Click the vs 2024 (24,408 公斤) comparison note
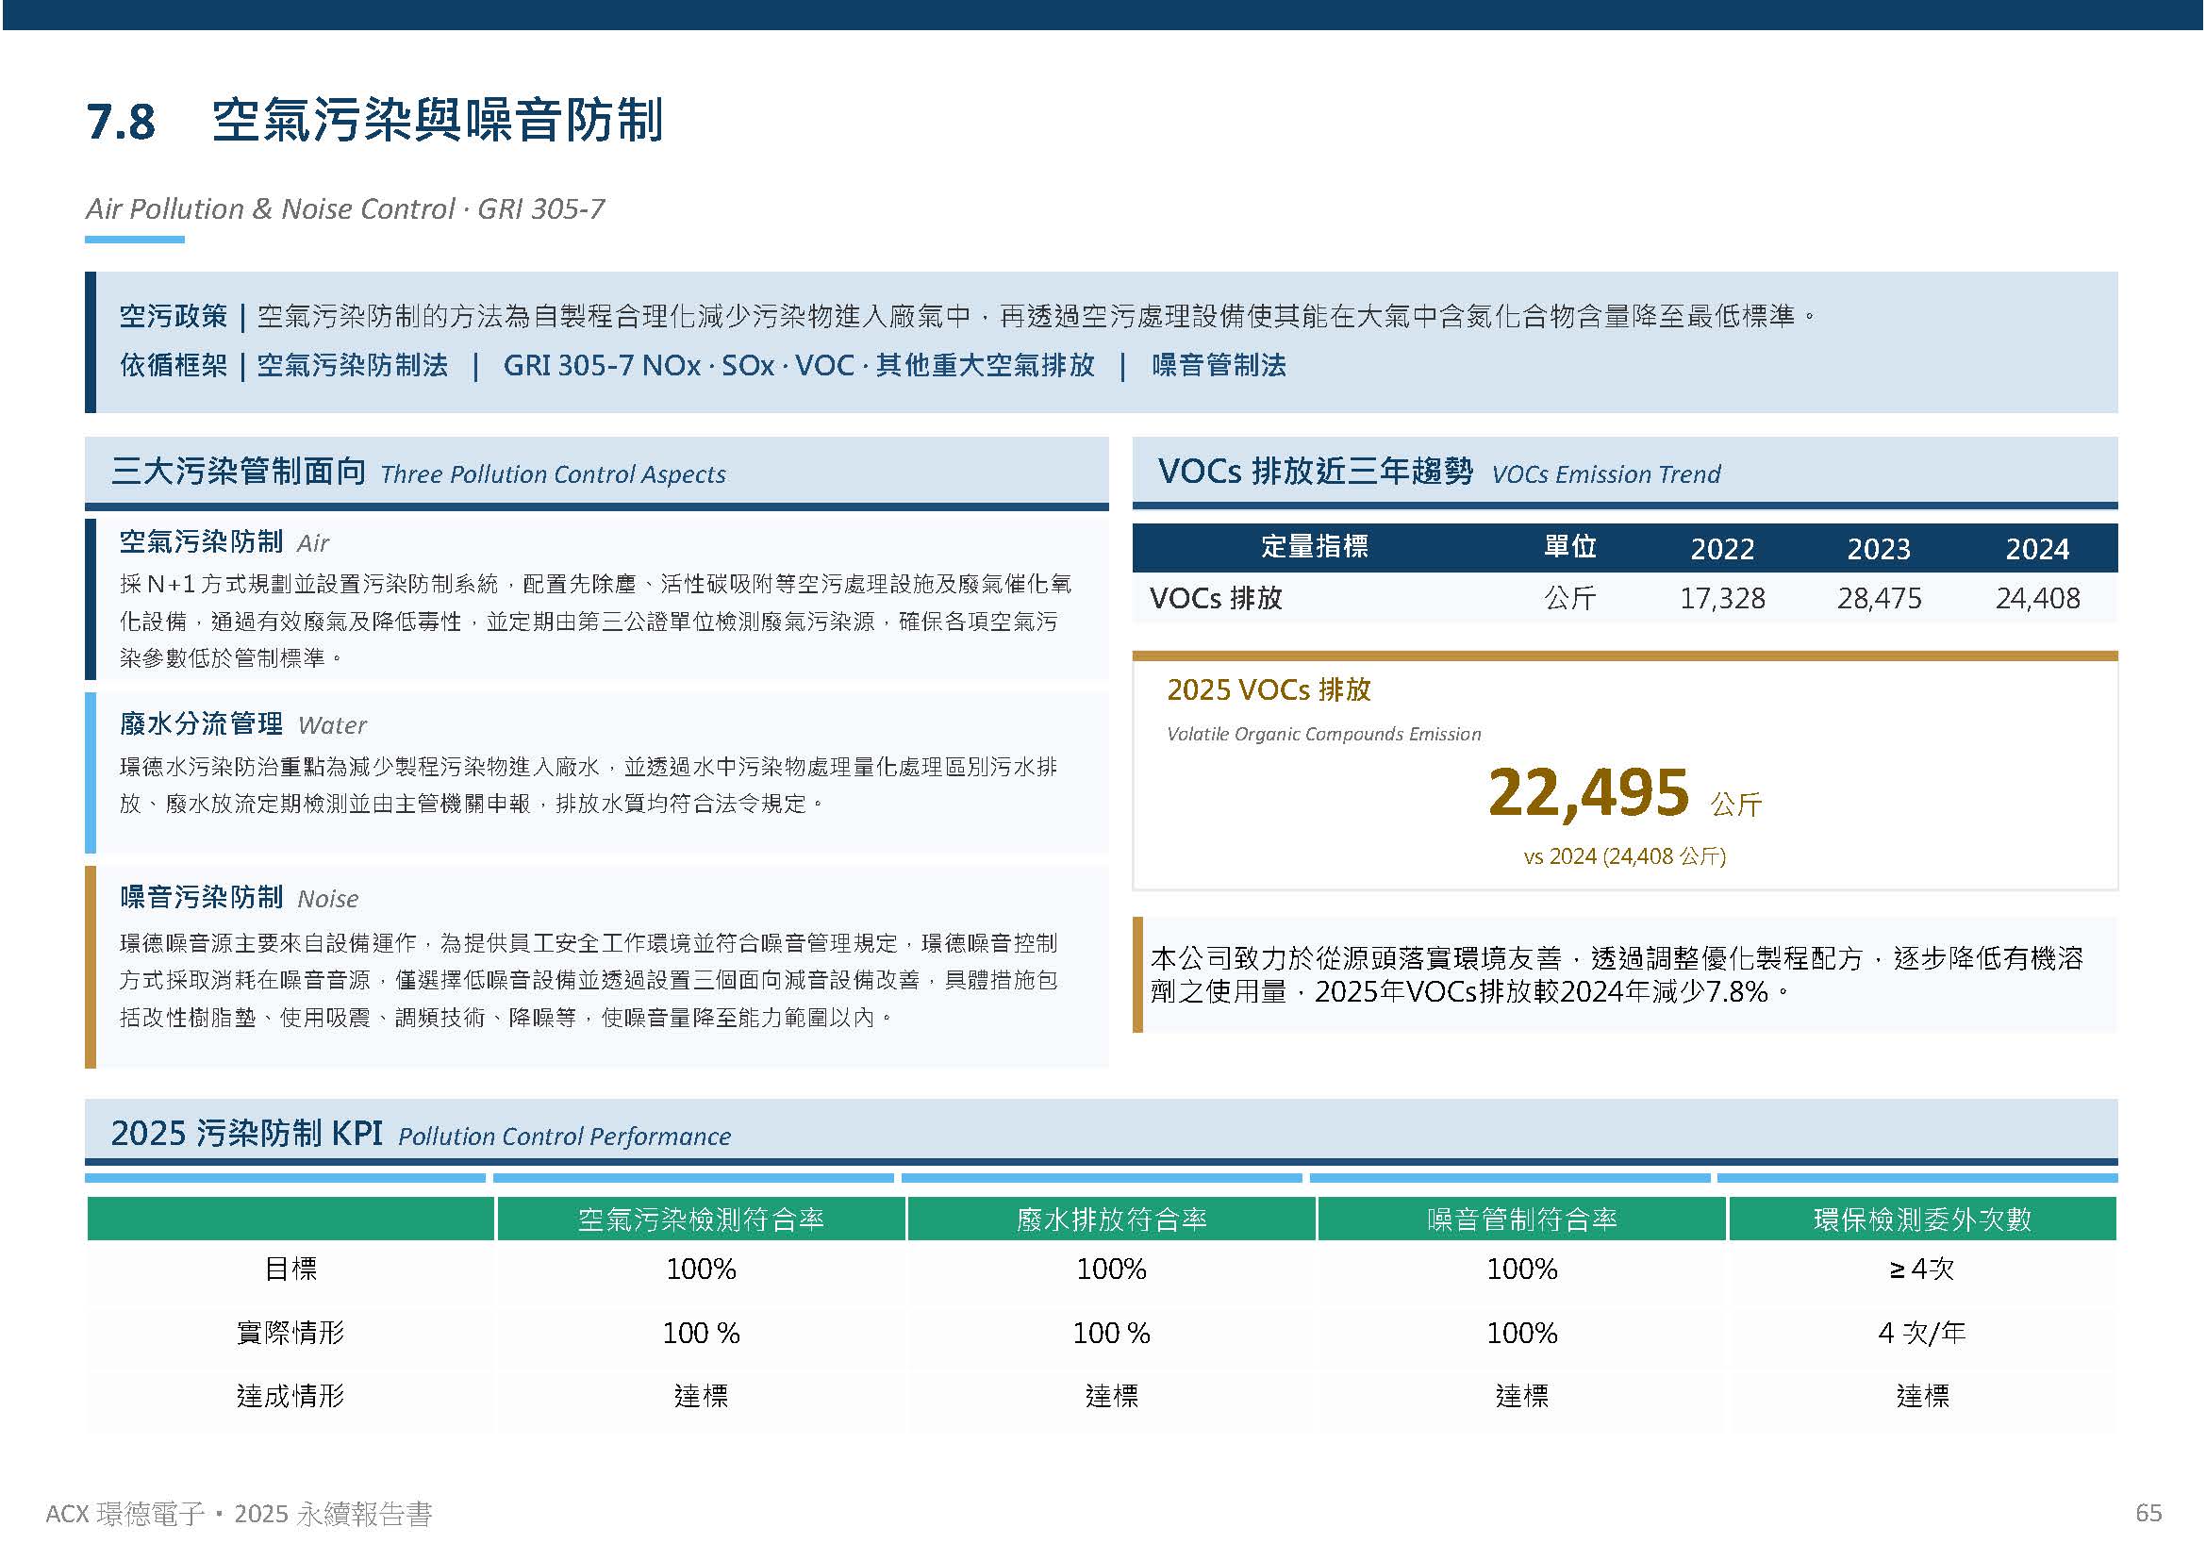Viewport: 2206px width, 1560px height. coord(1625,855)
